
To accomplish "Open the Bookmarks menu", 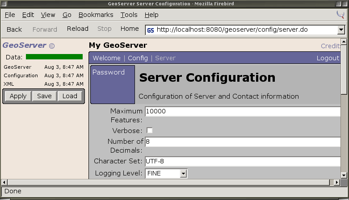I will 96,15.
